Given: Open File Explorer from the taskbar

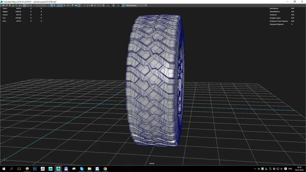Looking at the screenshot, I should click(90, 169).
